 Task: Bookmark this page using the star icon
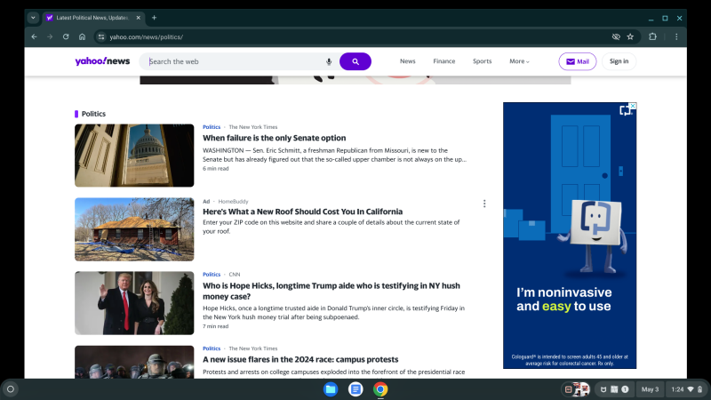(x=630, y=36)
